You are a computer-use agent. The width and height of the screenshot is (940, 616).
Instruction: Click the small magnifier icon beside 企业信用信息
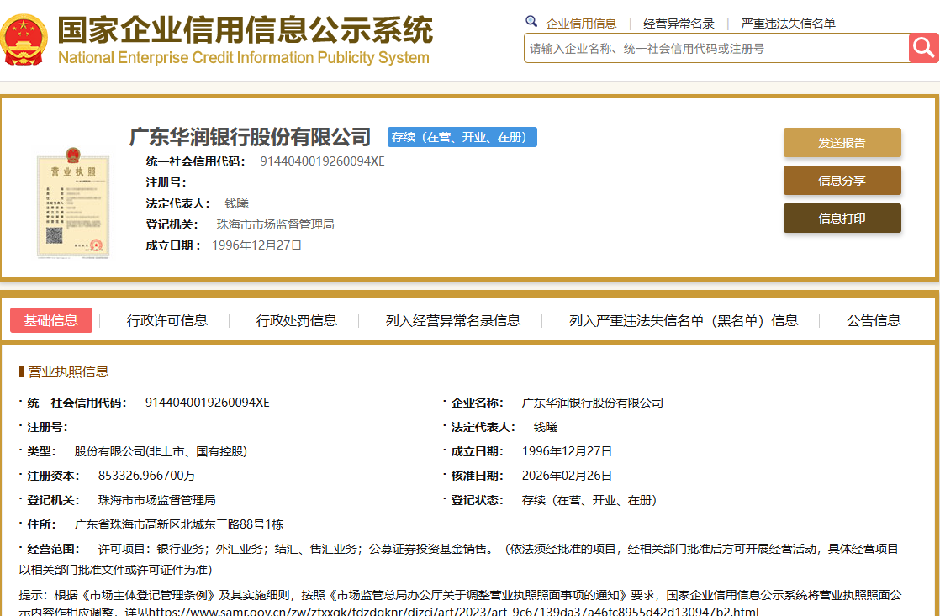pos(531,22)
